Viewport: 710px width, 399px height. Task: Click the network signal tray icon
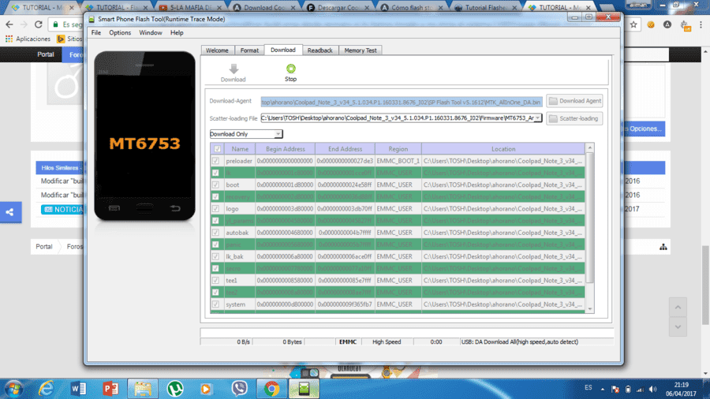click(x=640, y=389)
